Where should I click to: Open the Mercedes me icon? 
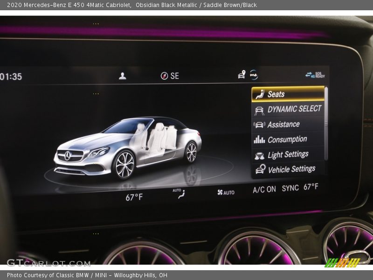click(x=254, y=75)
